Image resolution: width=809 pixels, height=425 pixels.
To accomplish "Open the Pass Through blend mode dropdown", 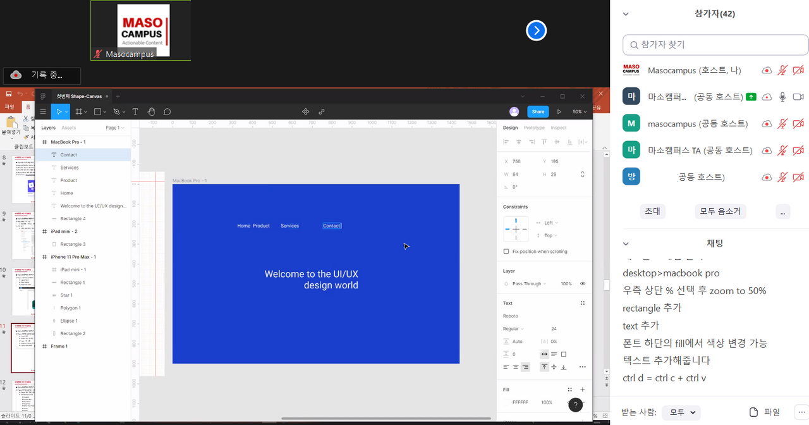I will point(529,284).
